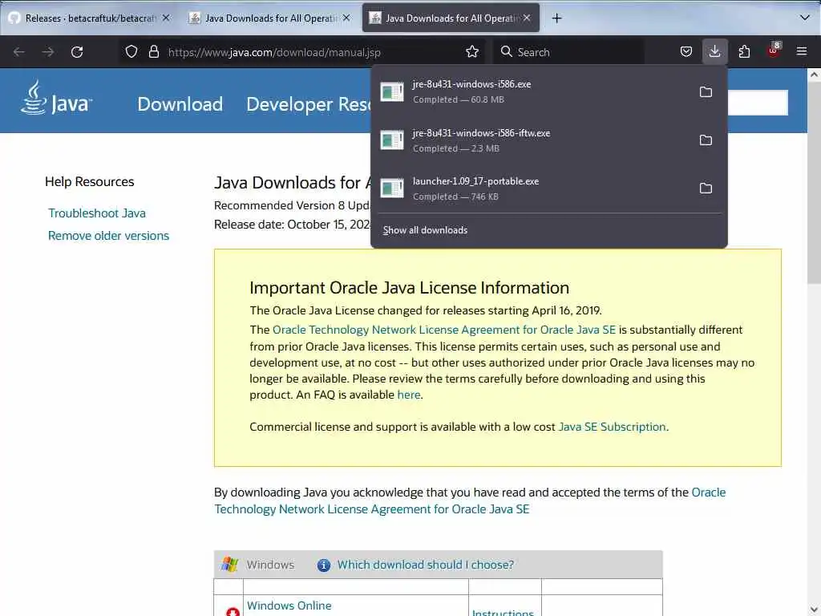
Task: Click the blue info icon beside Which download
Action: 324,565
